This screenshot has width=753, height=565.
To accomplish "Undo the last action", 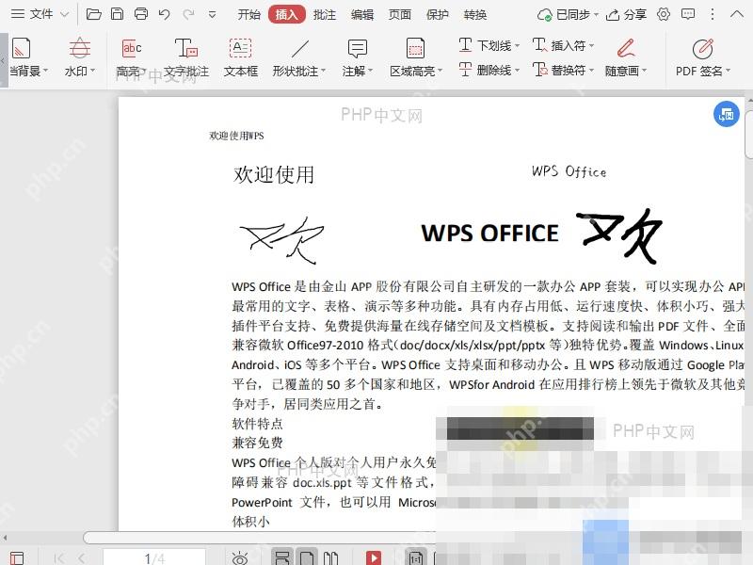I will (164, 14).
